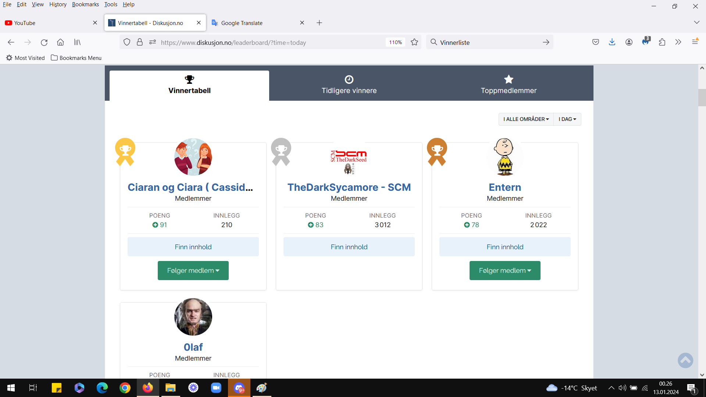Image resolution: width=706 pixels, height=397 pixels.
Task: Open the Firefox account profile icon
Action: coord(629,42)
